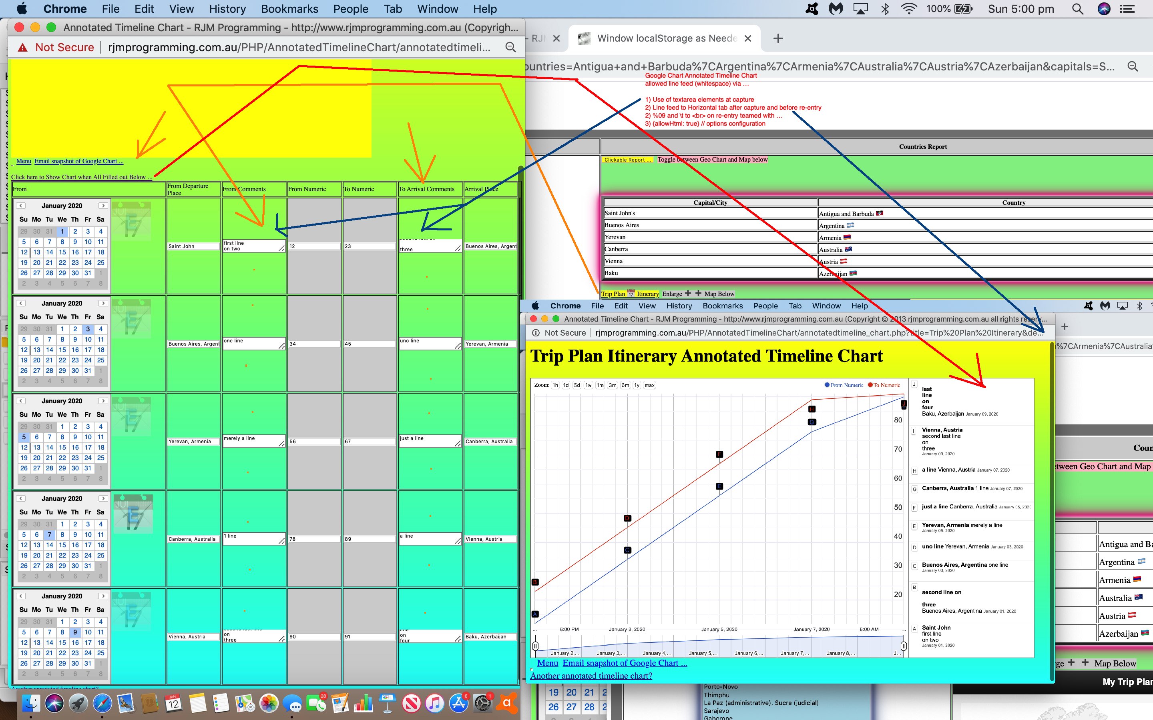The height and width of the screenshot is (720, 1153).
Task: Click timeline marker E on the chart
Action: click(x=719, y=486)
